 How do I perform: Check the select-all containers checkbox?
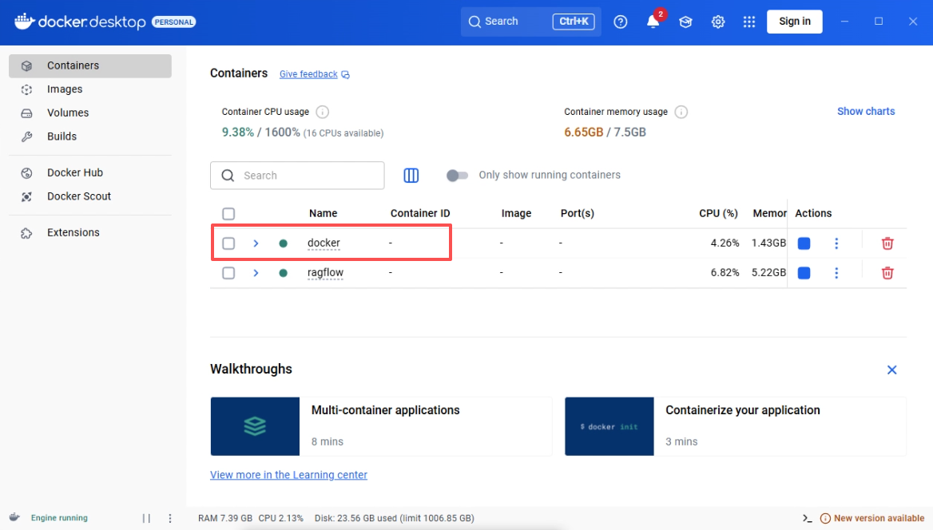(228, 214)
